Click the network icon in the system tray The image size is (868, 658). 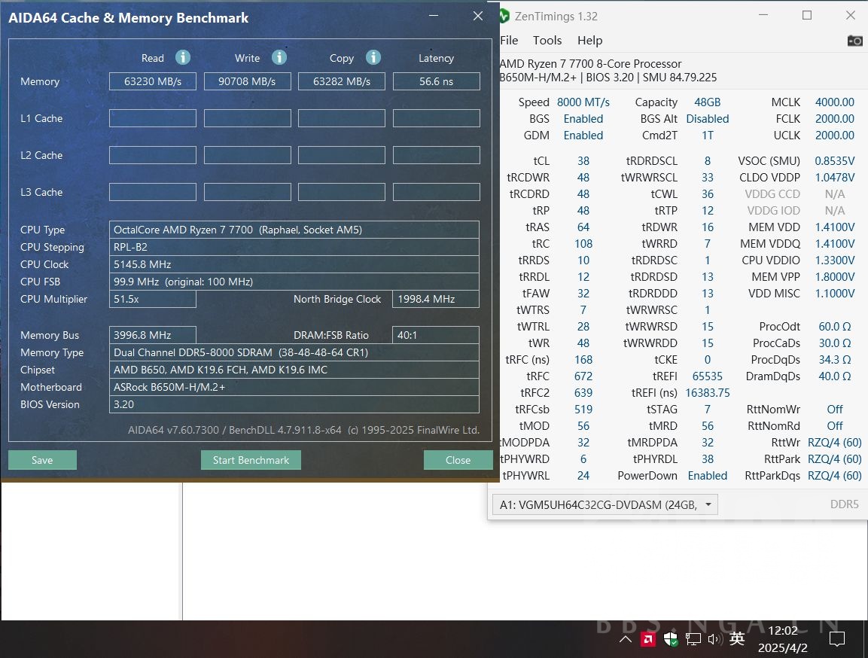click(x=693, y=638)
